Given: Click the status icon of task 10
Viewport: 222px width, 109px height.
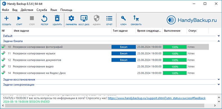Looking at the screenshot, I should click(x=3, y=47).
